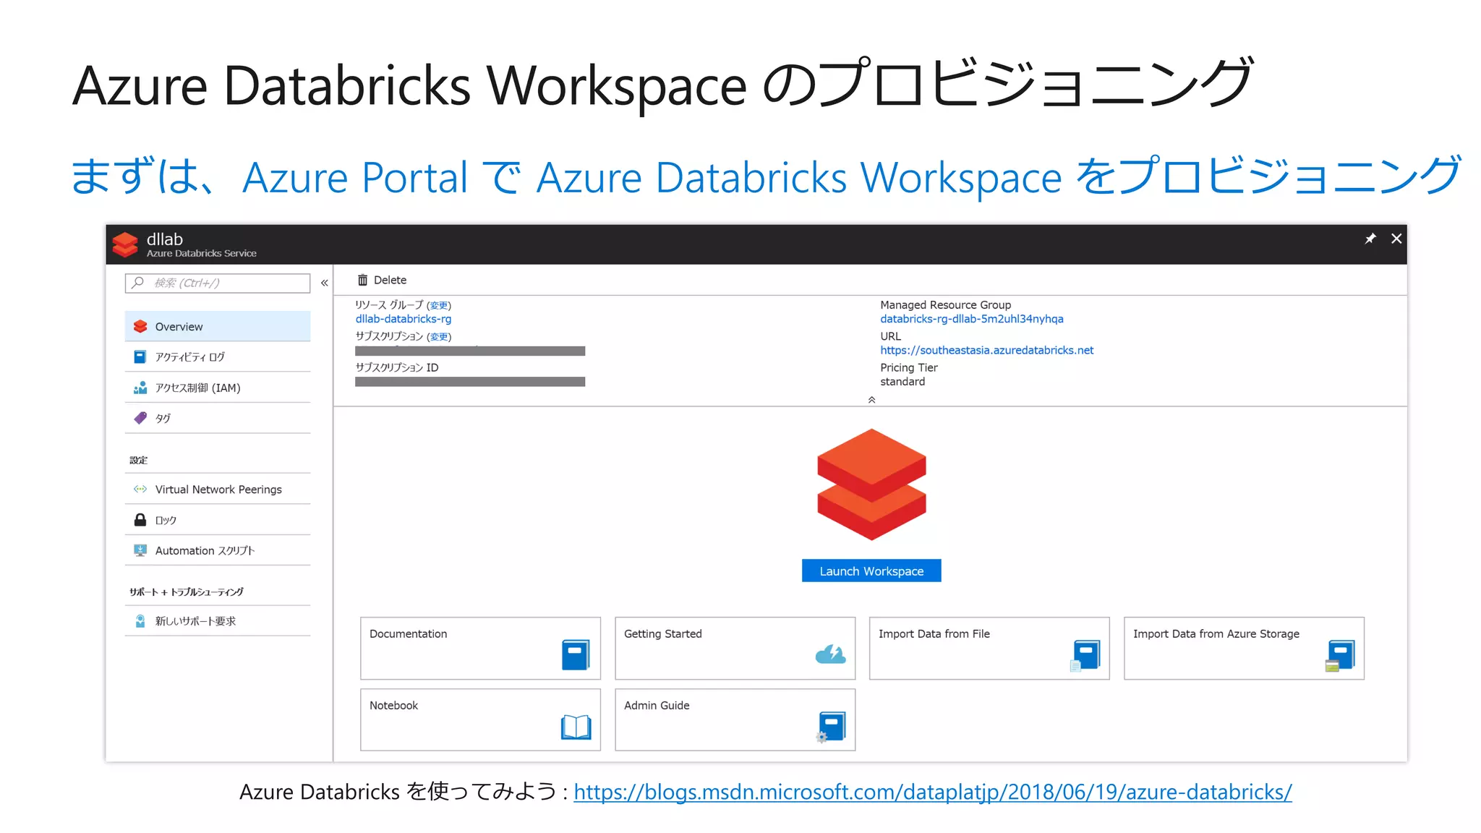Click the Admin Guide book icon

831,727
